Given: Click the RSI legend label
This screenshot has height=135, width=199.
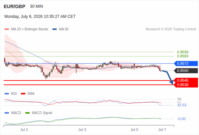Looking at the screenshot, I should [x=14, y=94].
